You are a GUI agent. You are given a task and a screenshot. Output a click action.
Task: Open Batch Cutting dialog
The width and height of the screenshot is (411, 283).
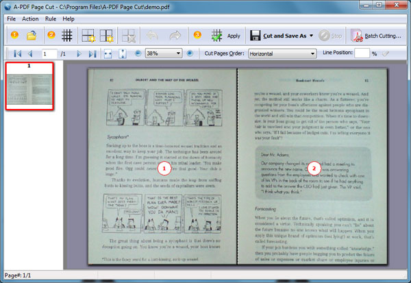376,36
